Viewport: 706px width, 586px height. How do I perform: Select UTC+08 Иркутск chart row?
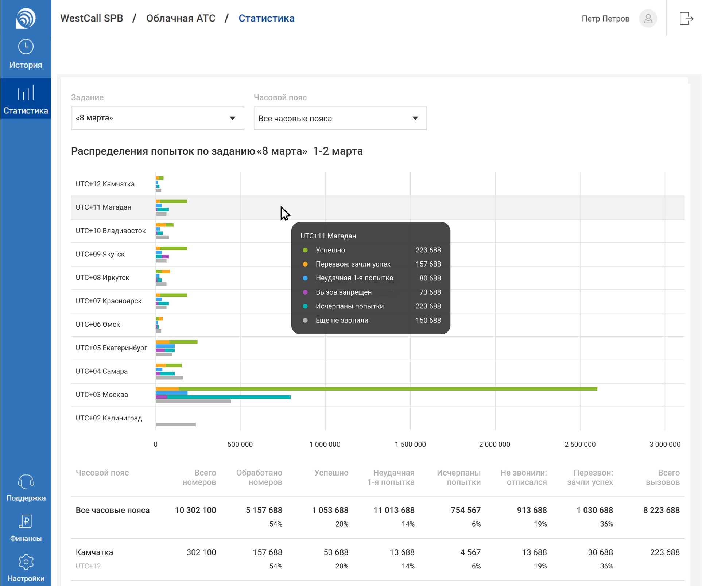pyautogui.click(x=377, y=278)
